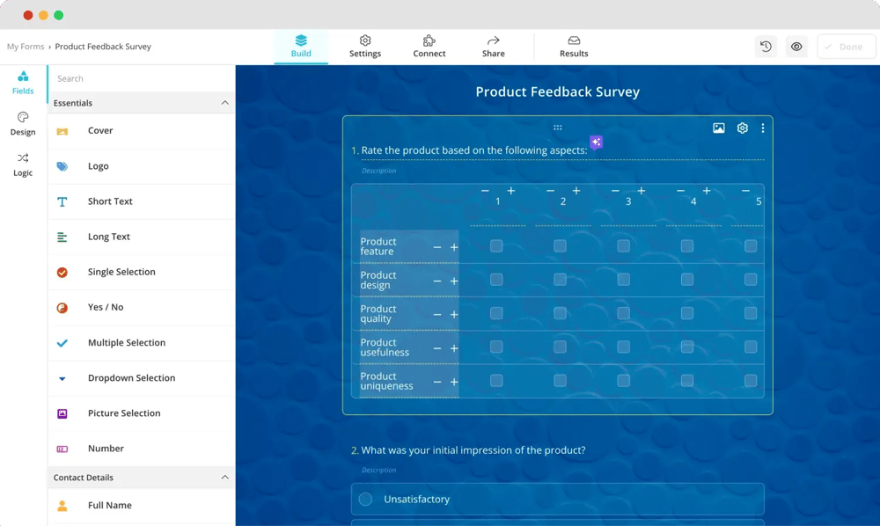Go to My Forms breadcrumb link
The image size is (880, 526).
coord(25,47)
